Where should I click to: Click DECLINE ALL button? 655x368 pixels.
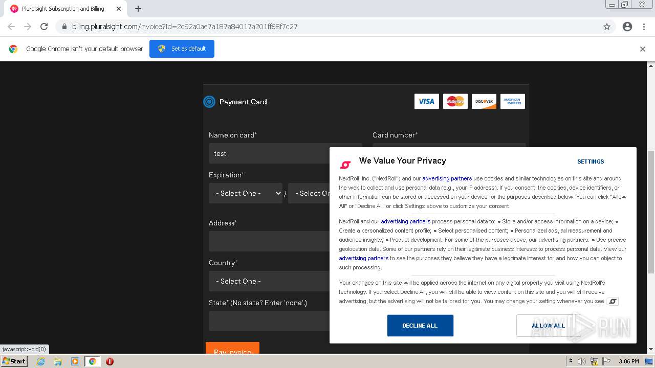[420, 326]
